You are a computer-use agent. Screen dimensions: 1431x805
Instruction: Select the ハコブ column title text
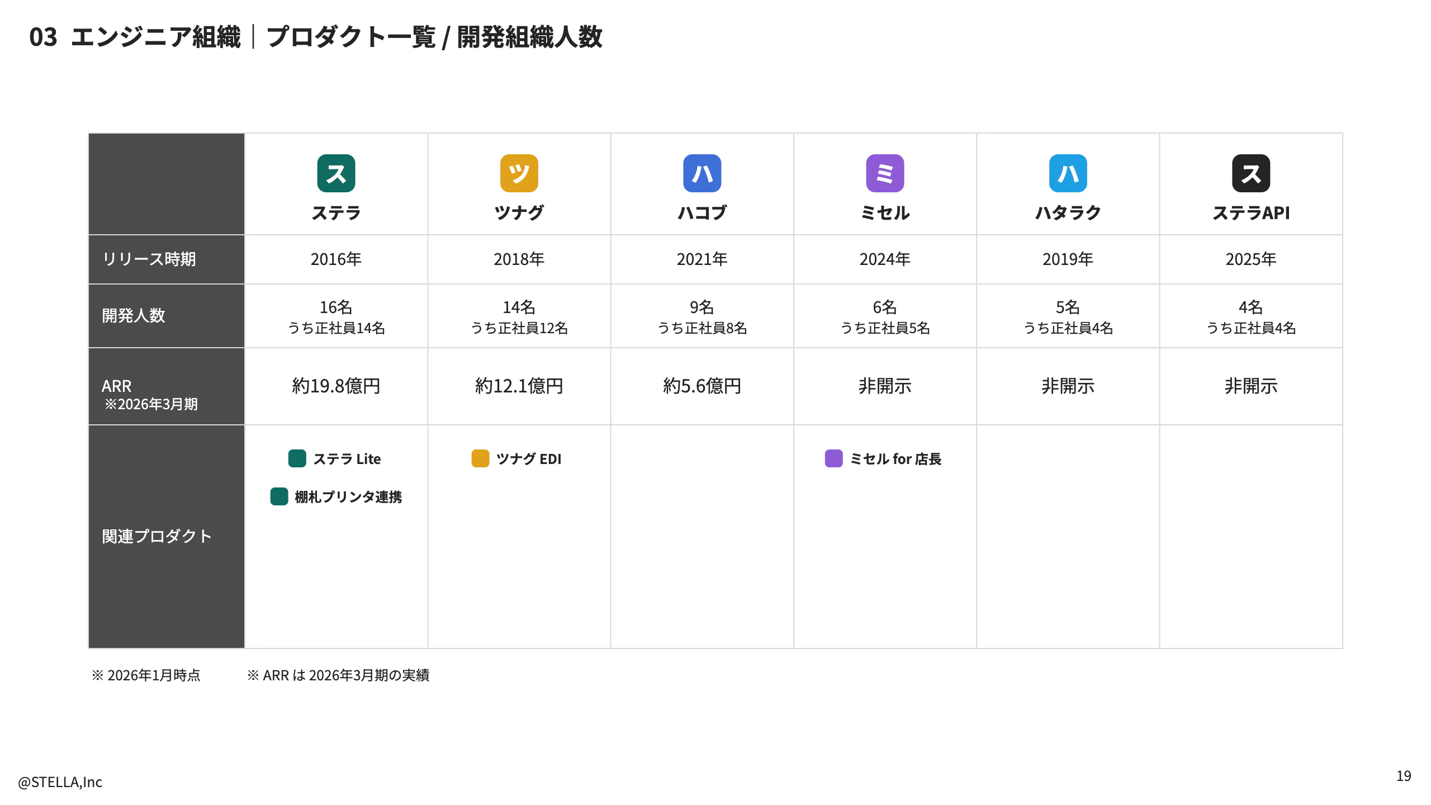[702, 213]
